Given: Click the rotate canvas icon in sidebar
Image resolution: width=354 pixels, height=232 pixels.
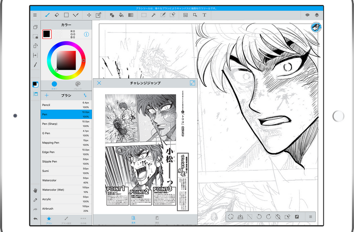Looking at the screenshot, I should [x=35, y=46].
